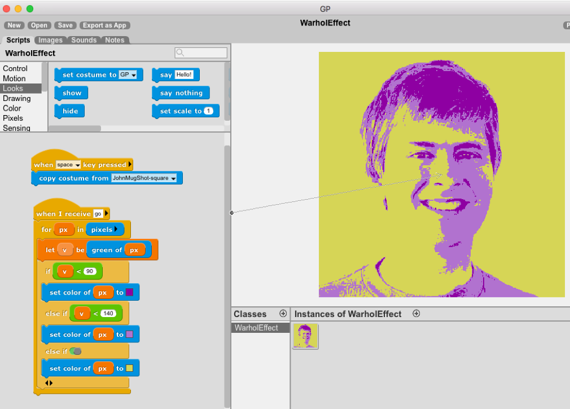The height and width of the screenshot is (409, 570).
Task: Click the Hello! text field in say block
Action: click(x=184, y=74)
